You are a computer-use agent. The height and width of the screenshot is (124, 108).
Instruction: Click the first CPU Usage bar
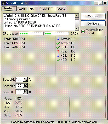pyautogui.click(x=31, y=34)
